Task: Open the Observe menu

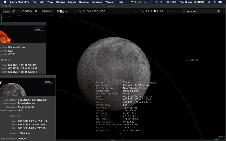Action: pyautogui.click(x=84, y=2)
